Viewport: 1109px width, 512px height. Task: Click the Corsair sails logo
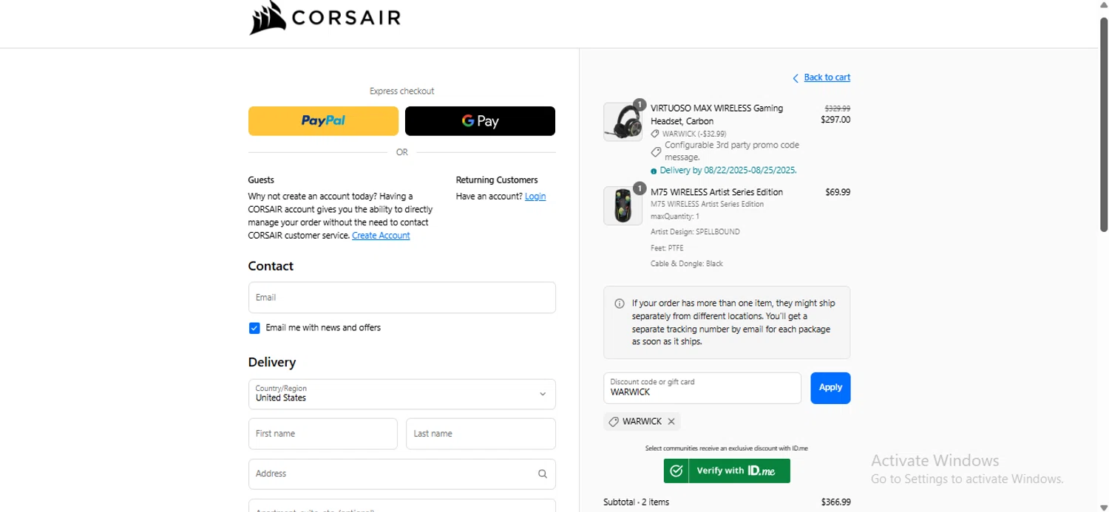click(267, 18)
